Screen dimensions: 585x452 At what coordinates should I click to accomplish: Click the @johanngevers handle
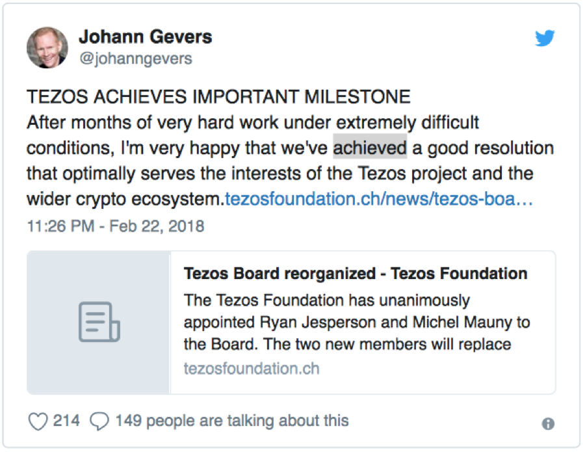coord(135,59)
